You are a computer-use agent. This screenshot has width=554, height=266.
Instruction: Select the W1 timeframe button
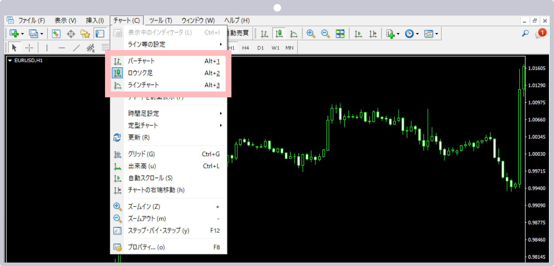click(x=275, y=48)
